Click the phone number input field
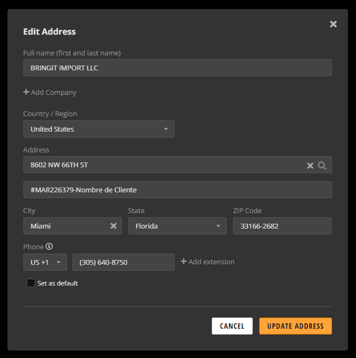This screenshot has width=356, height=358. click(123, 262)
